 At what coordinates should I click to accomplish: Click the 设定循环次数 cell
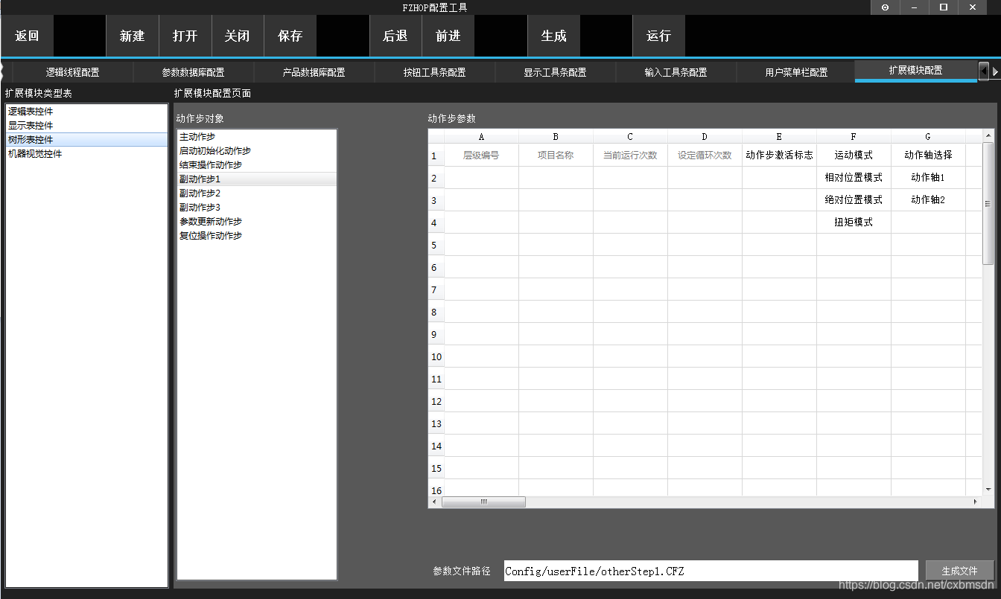click(x=705, y=156)
